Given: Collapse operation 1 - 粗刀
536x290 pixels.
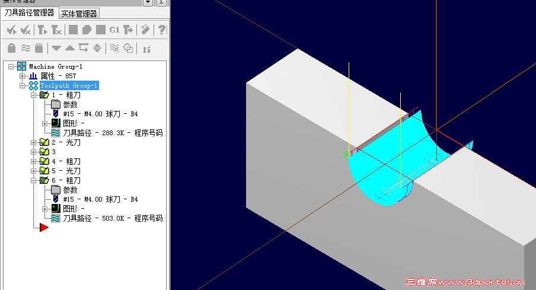Looking at the screenshot, I should point(33,95).
